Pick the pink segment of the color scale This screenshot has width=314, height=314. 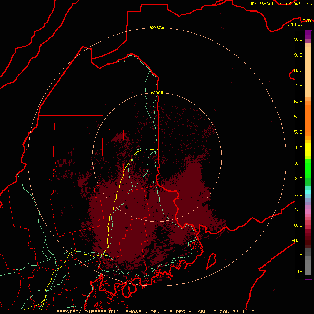point(308,211)
